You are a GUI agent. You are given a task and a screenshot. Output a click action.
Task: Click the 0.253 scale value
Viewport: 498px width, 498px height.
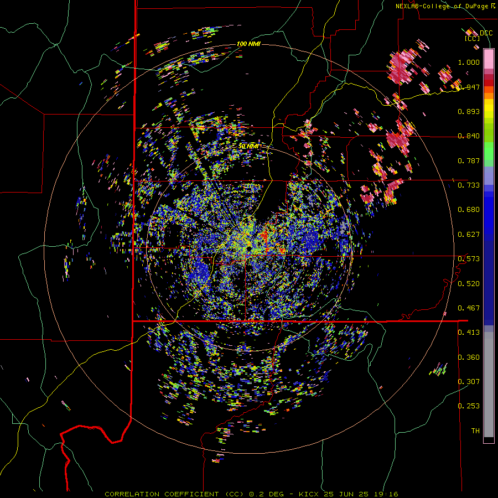tap(469, 406)
